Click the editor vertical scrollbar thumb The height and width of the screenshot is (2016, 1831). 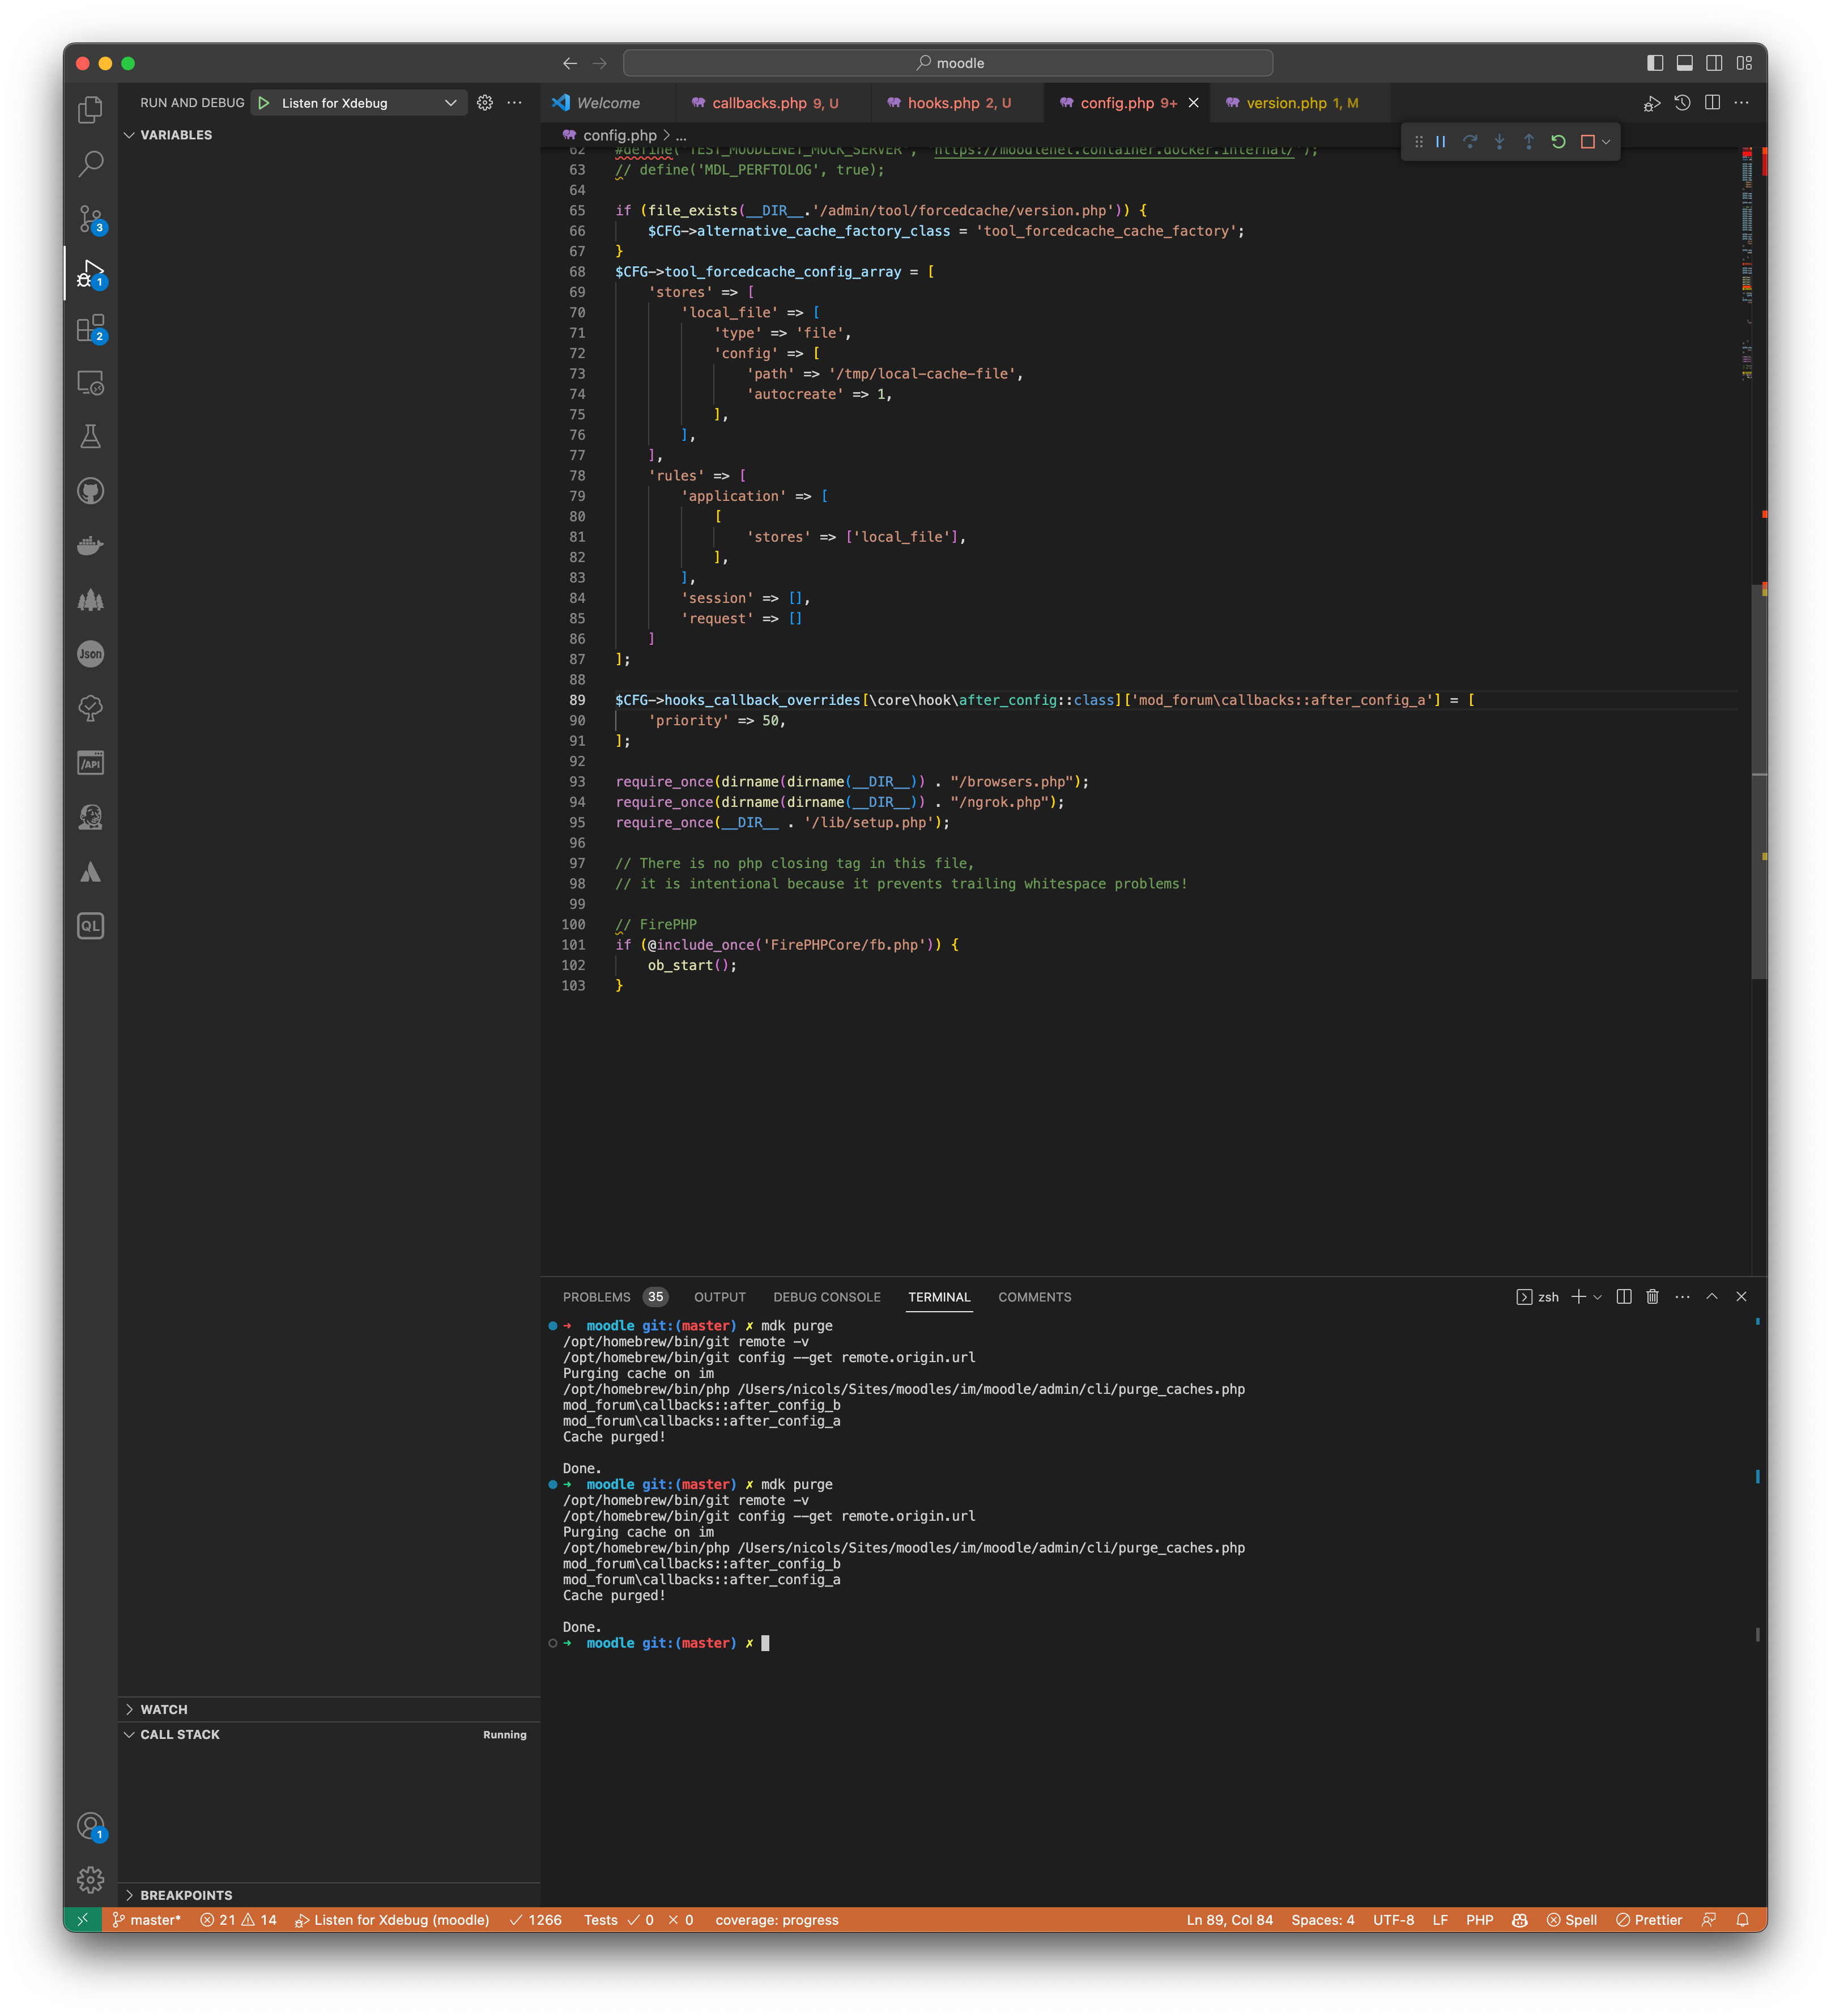(x=1760, y=782)
